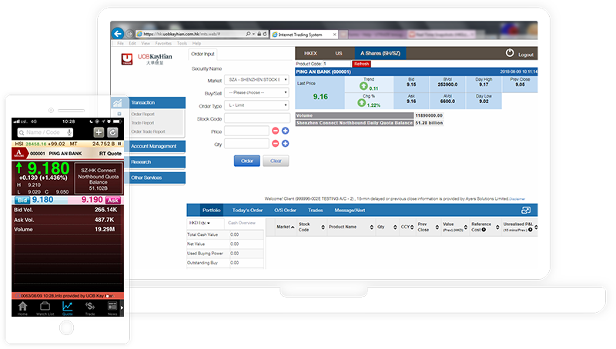This screenshot has width=616, height=349.
Task: Click the chart icon beside Transaction
Action: pyautogui.click(x=118, y=103)
